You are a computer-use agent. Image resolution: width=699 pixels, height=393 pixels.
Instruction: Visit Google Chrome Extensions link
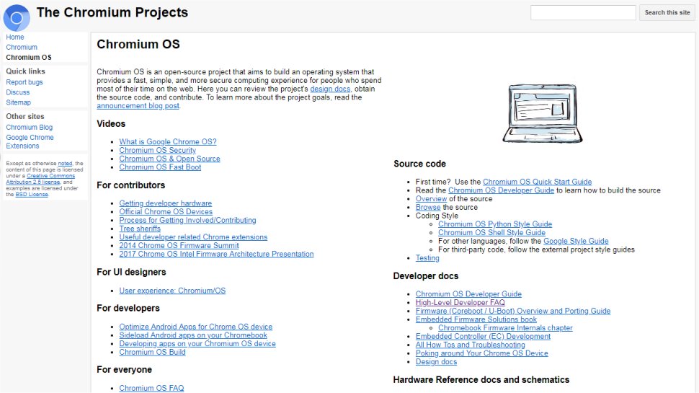pos(30,141)
